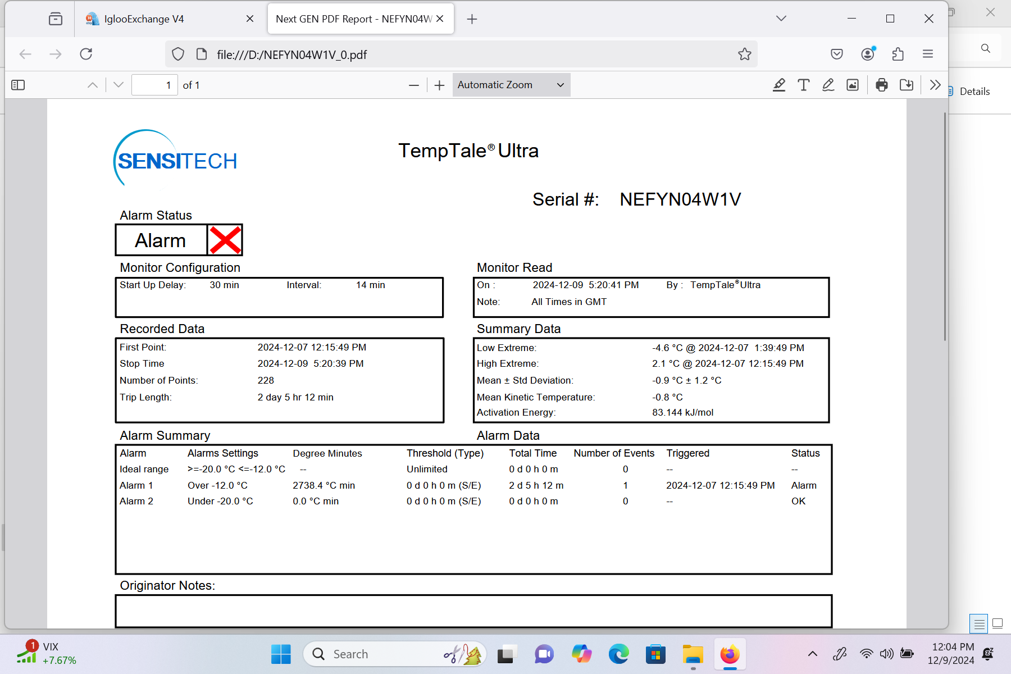This screenshot has width=1011, height=674.
Task: Show hidden system tray icons
Action: pos(813,654)
